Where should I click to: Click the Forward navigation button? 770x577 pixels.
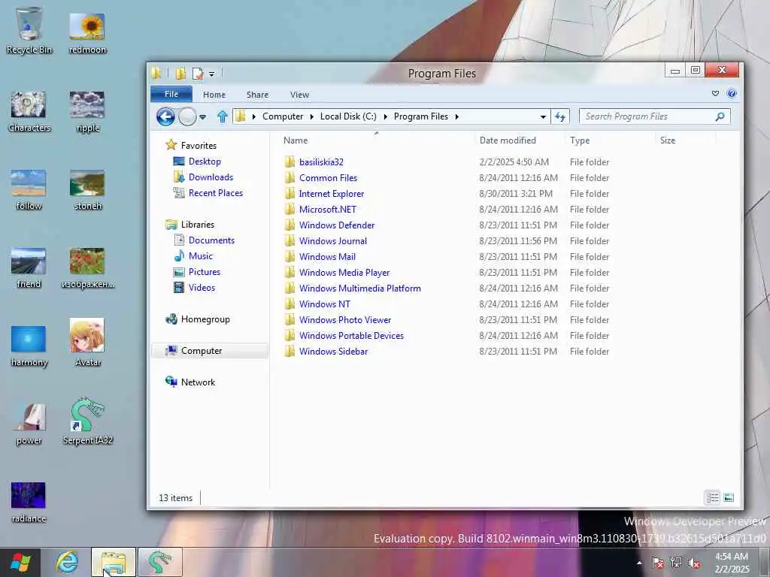coord(187,116)
